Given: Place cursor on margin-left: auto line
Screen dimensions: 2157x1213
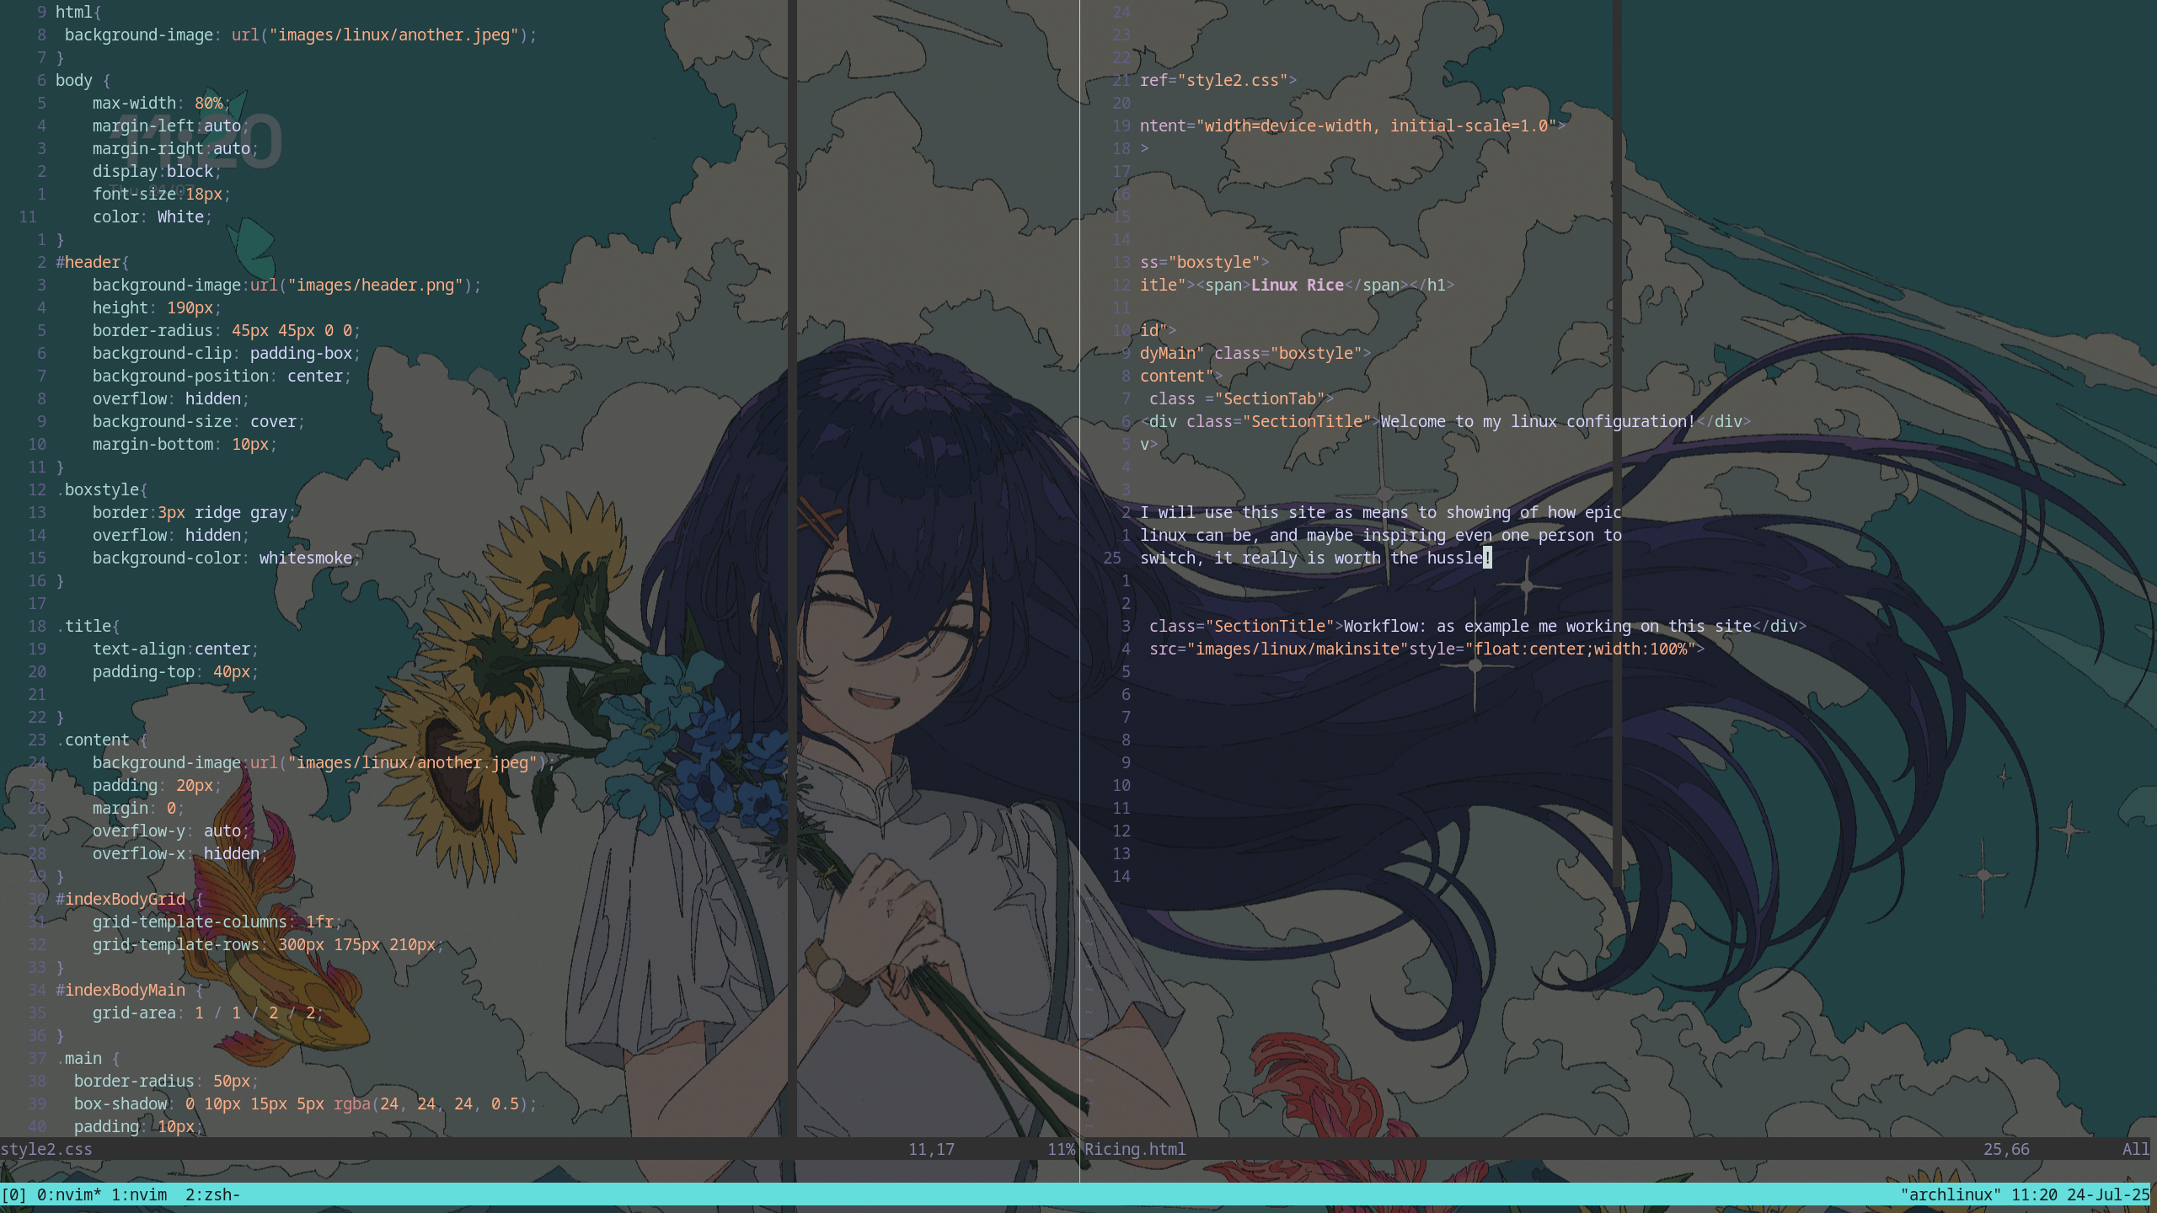Looking at the screenshot, I should [171, 126].
